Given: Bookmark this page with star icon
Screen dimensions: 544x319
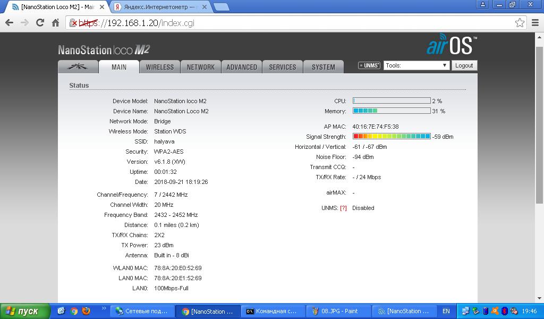Looking at the screenshot, I should 520,23.
